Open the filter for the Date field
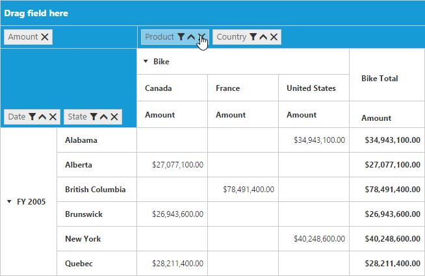Image resolution: width=425 pixels, height=276 pixels. pos(32,117)
